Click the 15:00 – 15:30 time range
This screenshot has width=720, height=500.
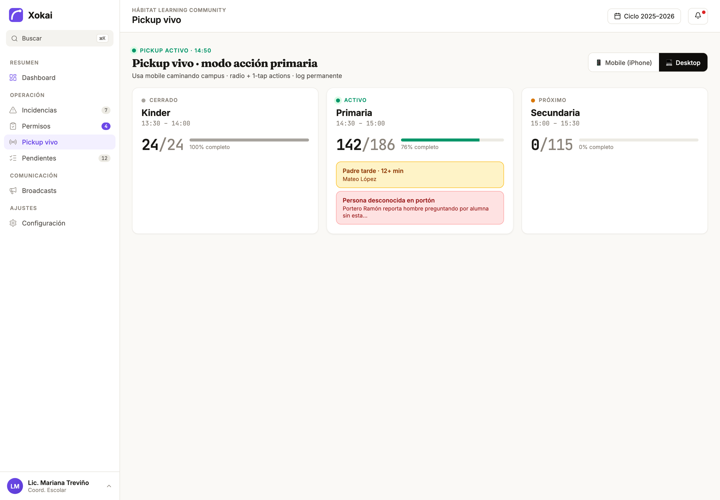pyautogui.click(x=555, y=123)
